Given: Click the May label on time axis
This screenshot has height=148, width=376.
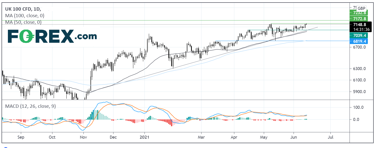Looking at the screenshot, I should coord(264,138).
